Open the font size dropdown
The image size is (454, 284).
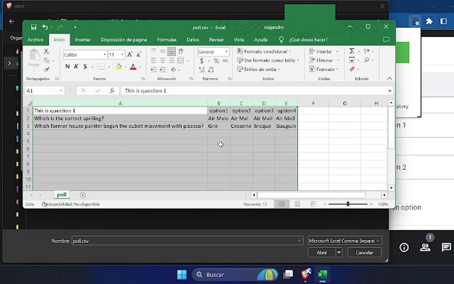click(122, 54)
